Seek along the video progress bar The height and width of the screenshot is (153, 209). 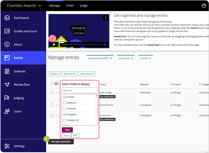82,44
